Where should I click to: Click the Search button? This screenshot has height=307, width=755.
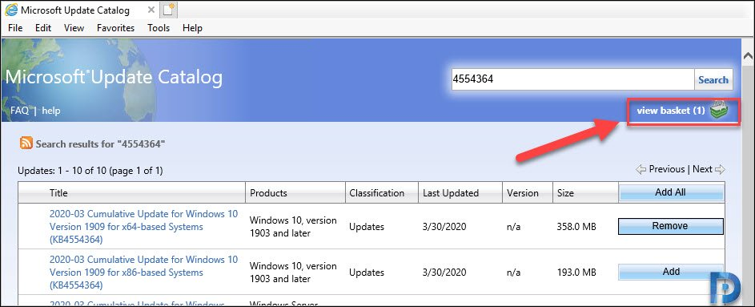tap(713, 79)
